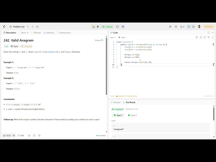Click the curly braces snippet icon

point(205,37)
